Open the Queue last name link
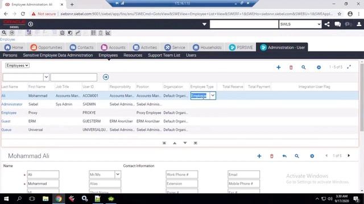Screen dimensions: 364x204 coord(6,130)
